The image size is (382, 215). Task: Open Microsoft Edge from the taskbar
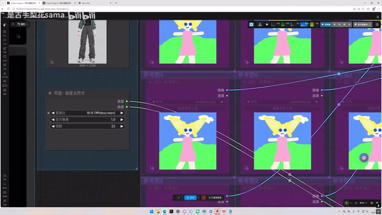coord(165,211)
